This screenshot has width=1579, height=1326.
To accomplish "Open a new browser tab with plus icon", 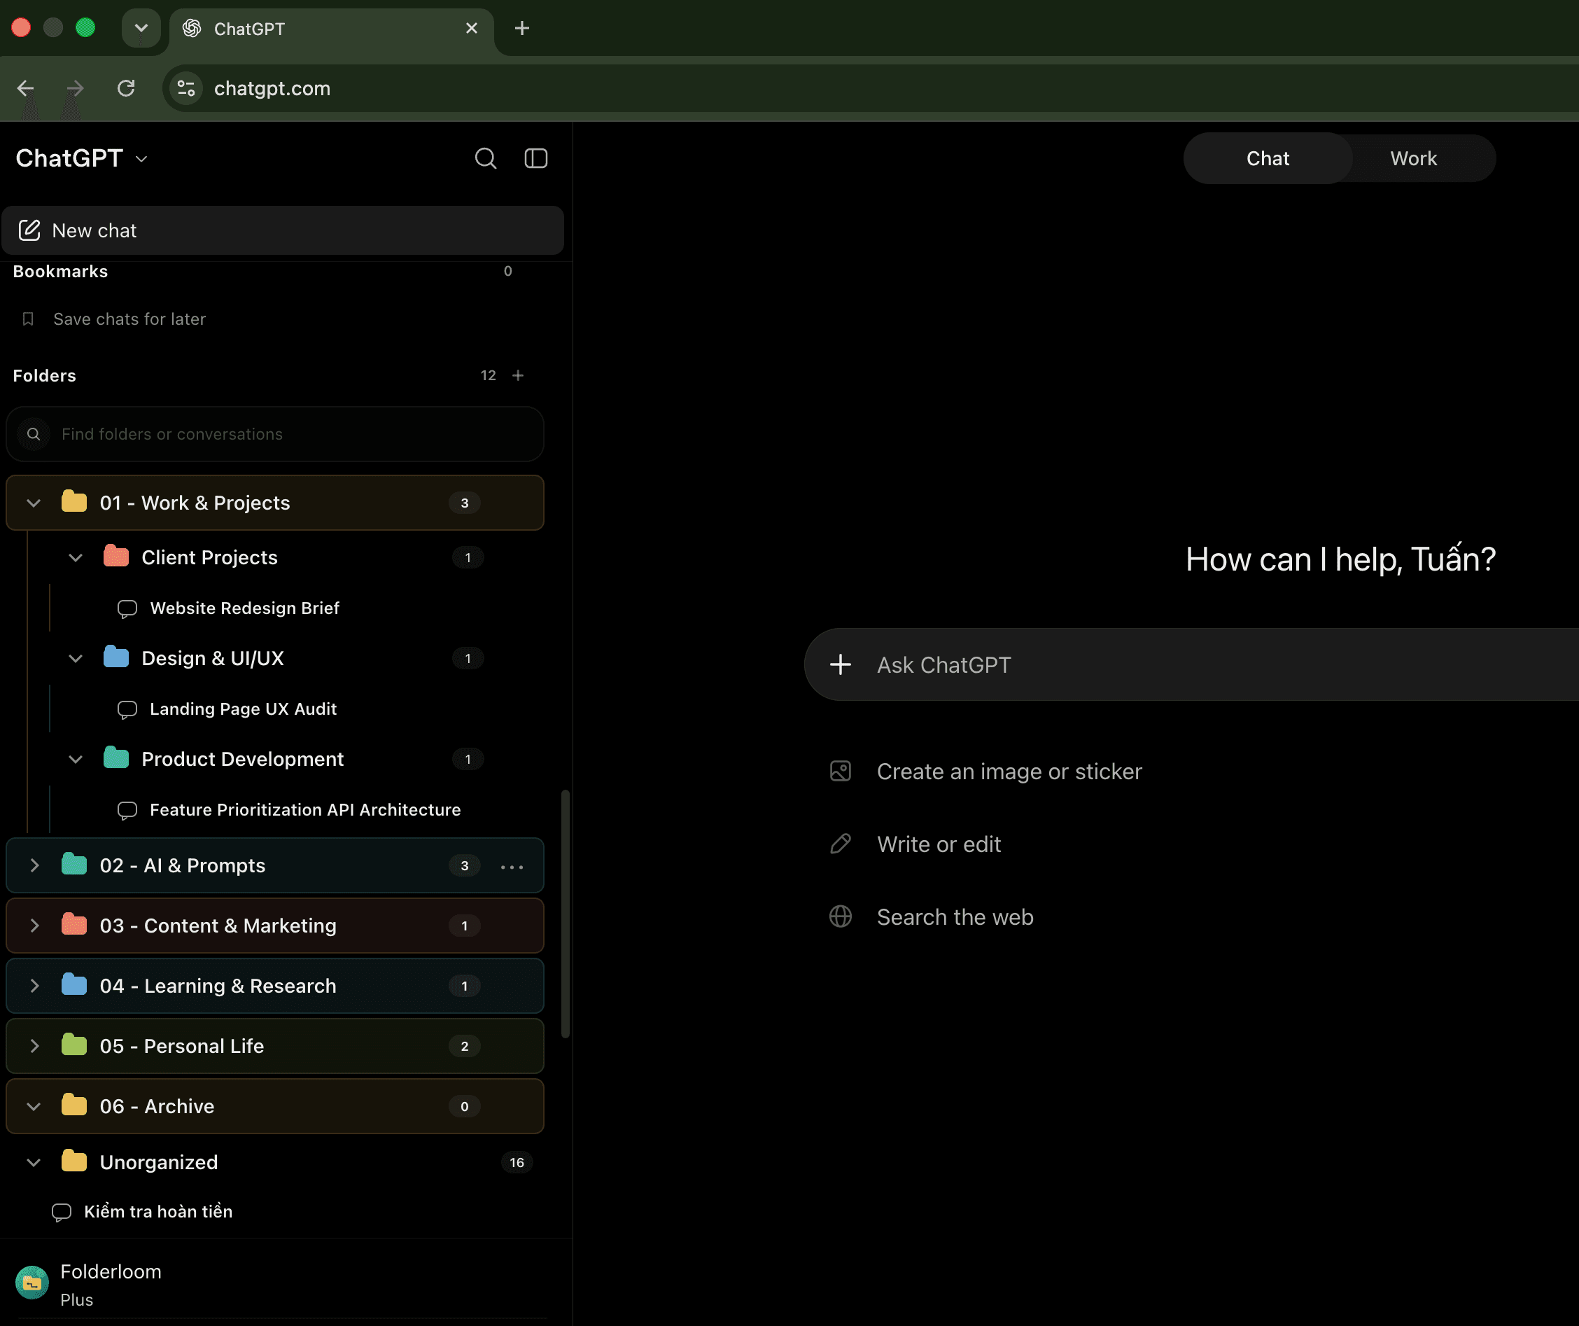I will click(522, 29).
